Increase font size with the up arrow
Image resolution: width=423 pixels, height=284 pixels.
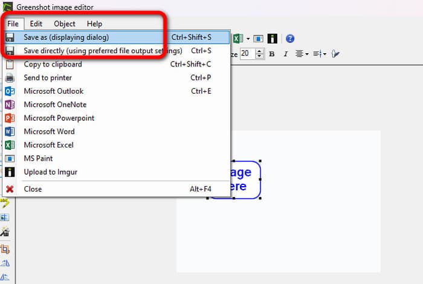click(x=259, y=51)
